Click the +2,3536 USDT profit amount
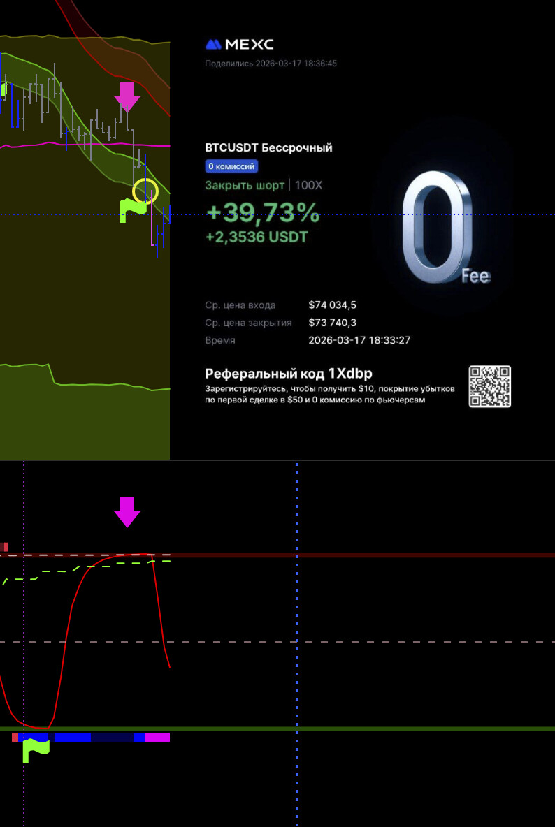Screen dimensions: 555x827 [x=256, y=237]
